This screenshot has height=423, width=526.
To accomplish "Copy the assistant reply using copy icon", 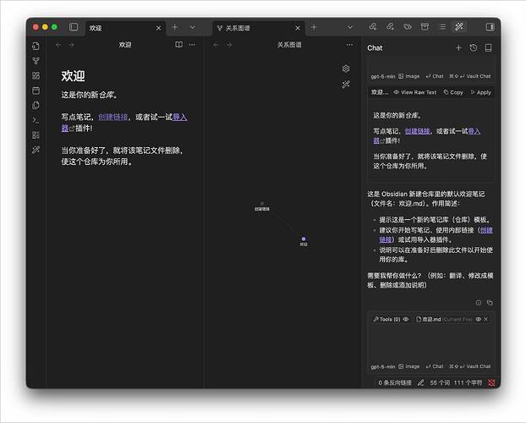I will pos(490,303).
